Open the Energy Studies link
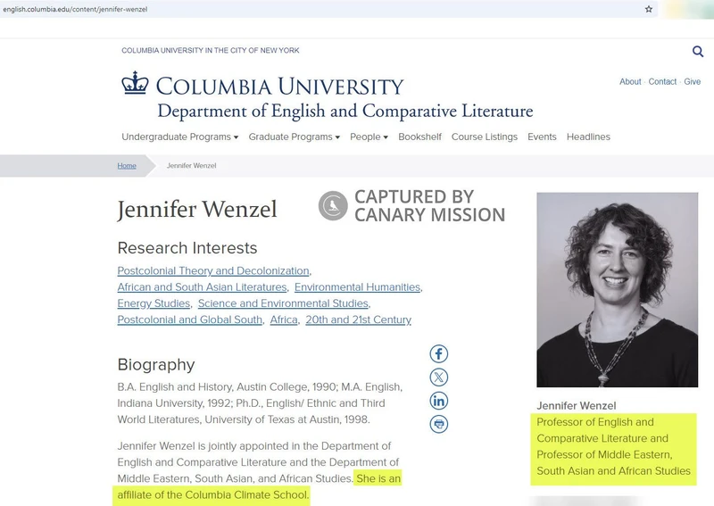 154,303
